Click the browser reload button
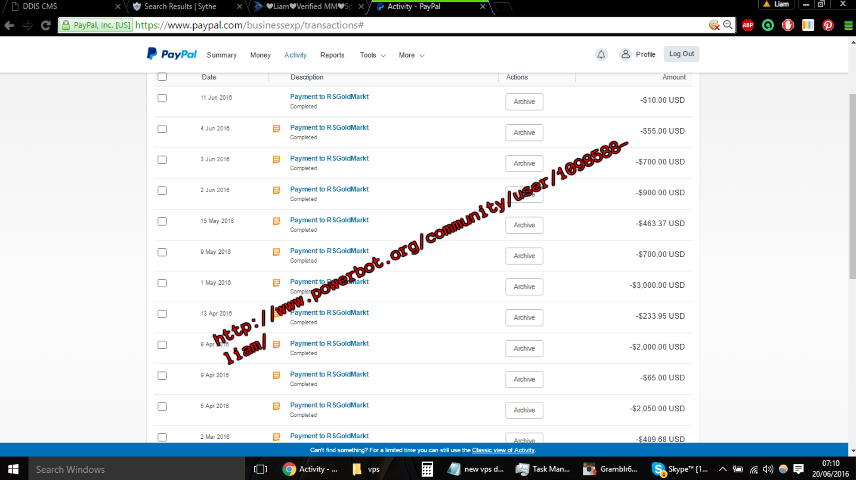856x480 pixels. [46, 25]
